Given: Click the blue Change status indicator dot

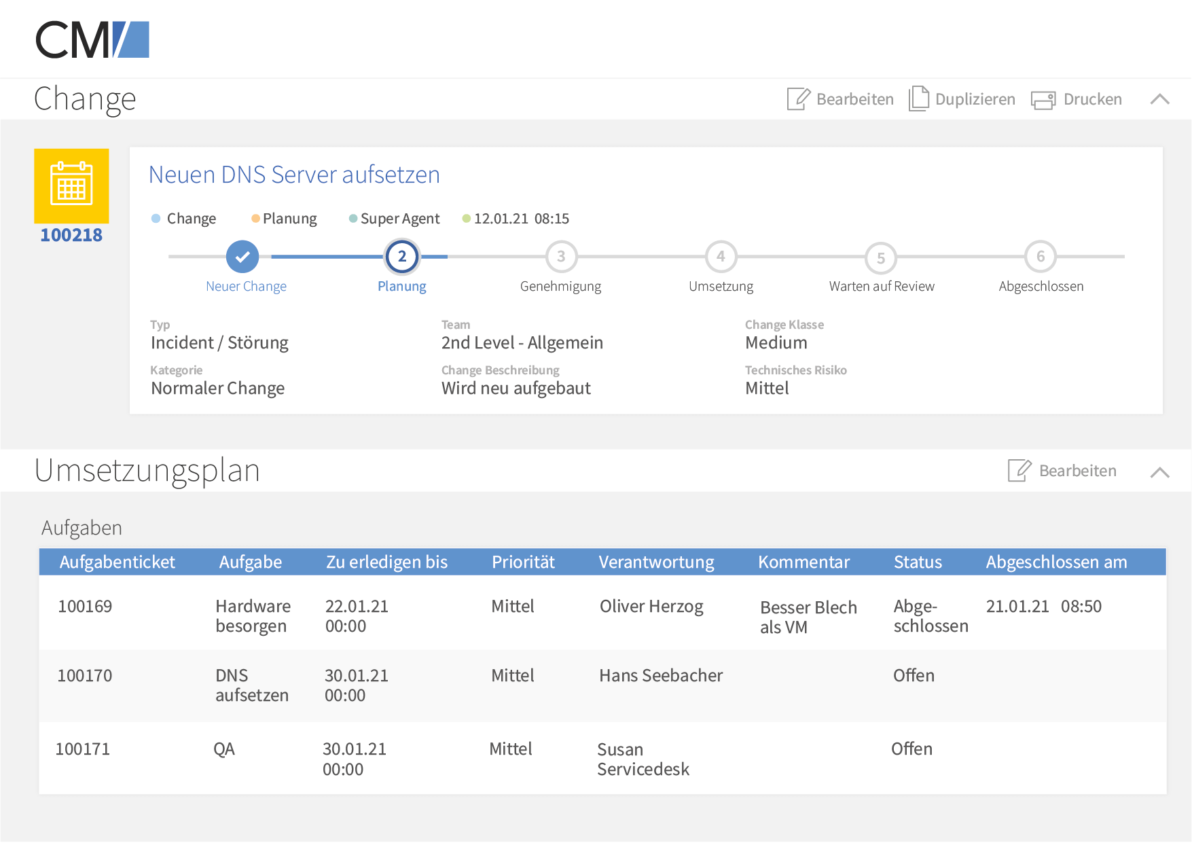Looking at the screenshot, I should coord(155,218).
